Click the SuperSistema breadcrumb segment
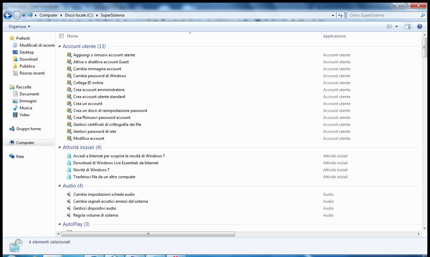The height and width of the screenshot is (257, 430). (x=112, y=15)
